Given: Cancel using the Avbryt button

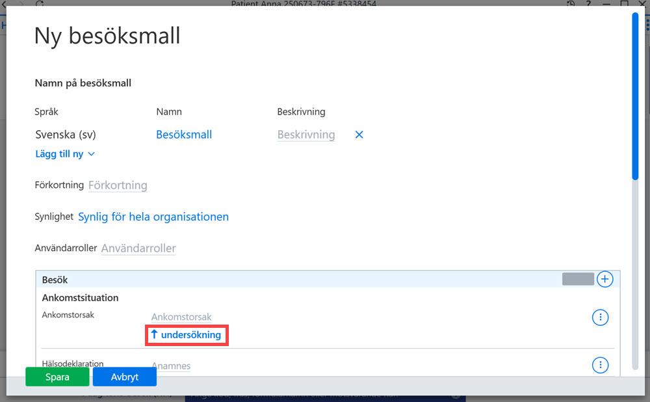Looking at the screenshot, I should click(124, 377).
